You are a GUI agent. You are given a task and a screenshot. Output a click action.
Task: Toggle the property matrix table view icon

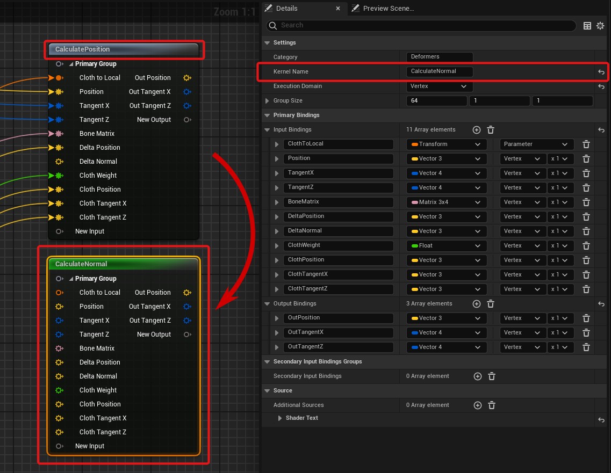[587, 26]
